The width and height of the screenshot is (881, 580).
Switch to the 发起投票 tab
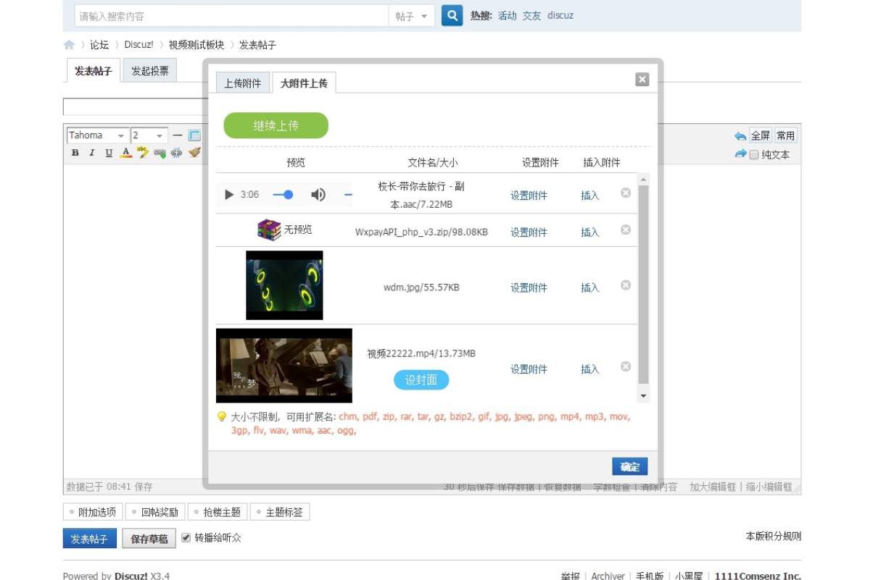pyautogui.click(x=150, y=71)
